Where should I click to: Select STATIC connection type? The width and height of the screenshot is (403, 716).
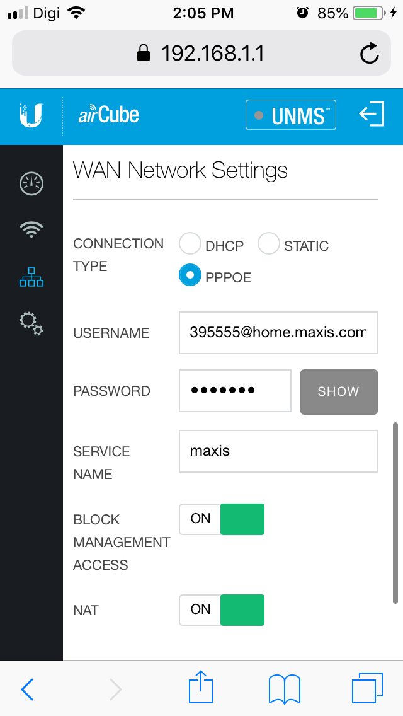click(269, 243)
